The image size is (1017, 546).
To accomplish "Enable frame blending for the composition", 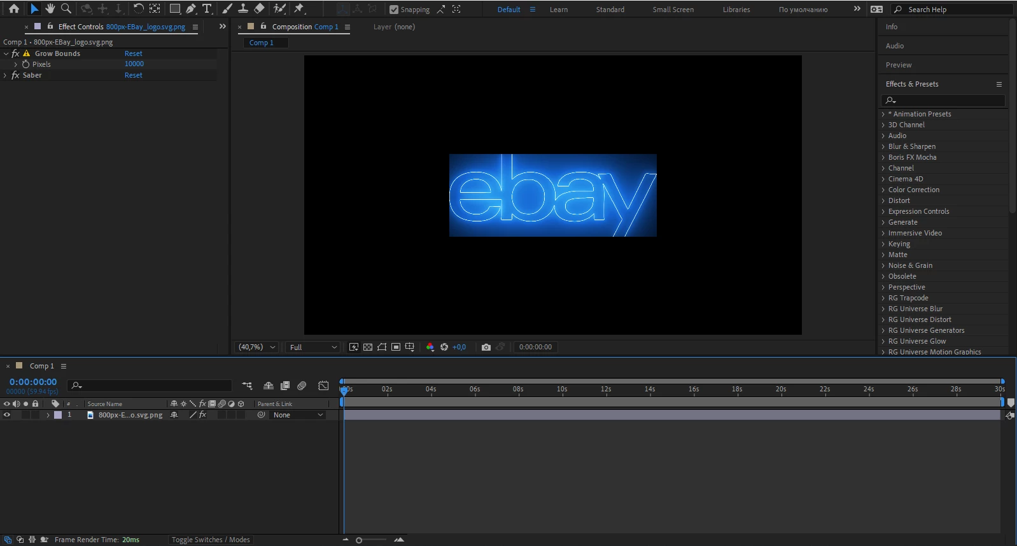I will pyautogui.click(x=285, y=386).
